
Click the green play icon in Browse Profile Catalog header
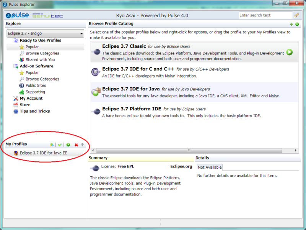tap(297, 24)
